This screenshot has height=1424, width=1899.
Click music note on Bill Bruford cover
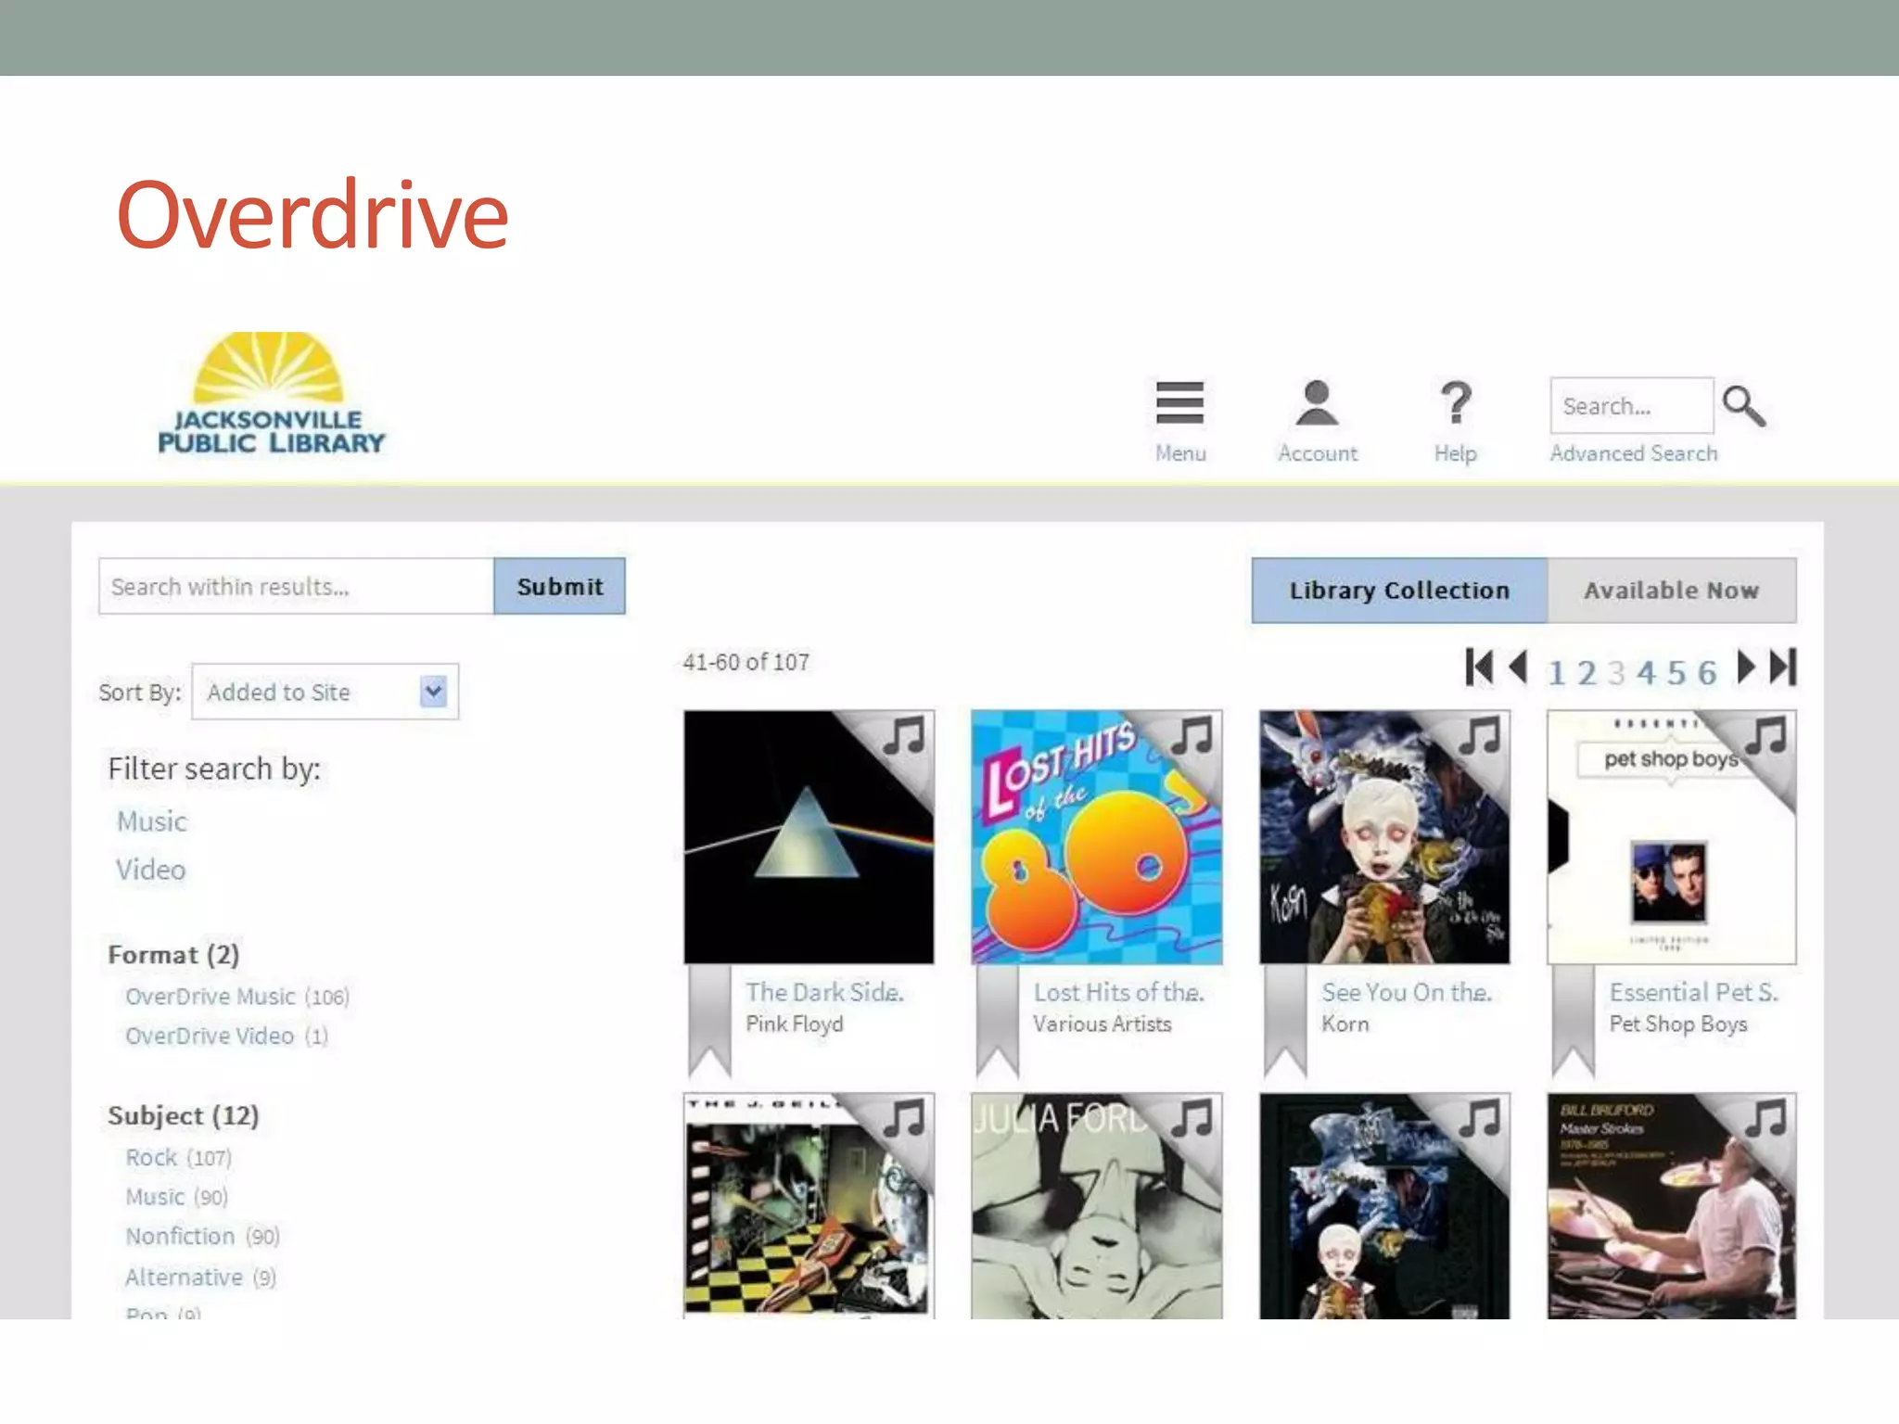click(x=1767, y=1119)
